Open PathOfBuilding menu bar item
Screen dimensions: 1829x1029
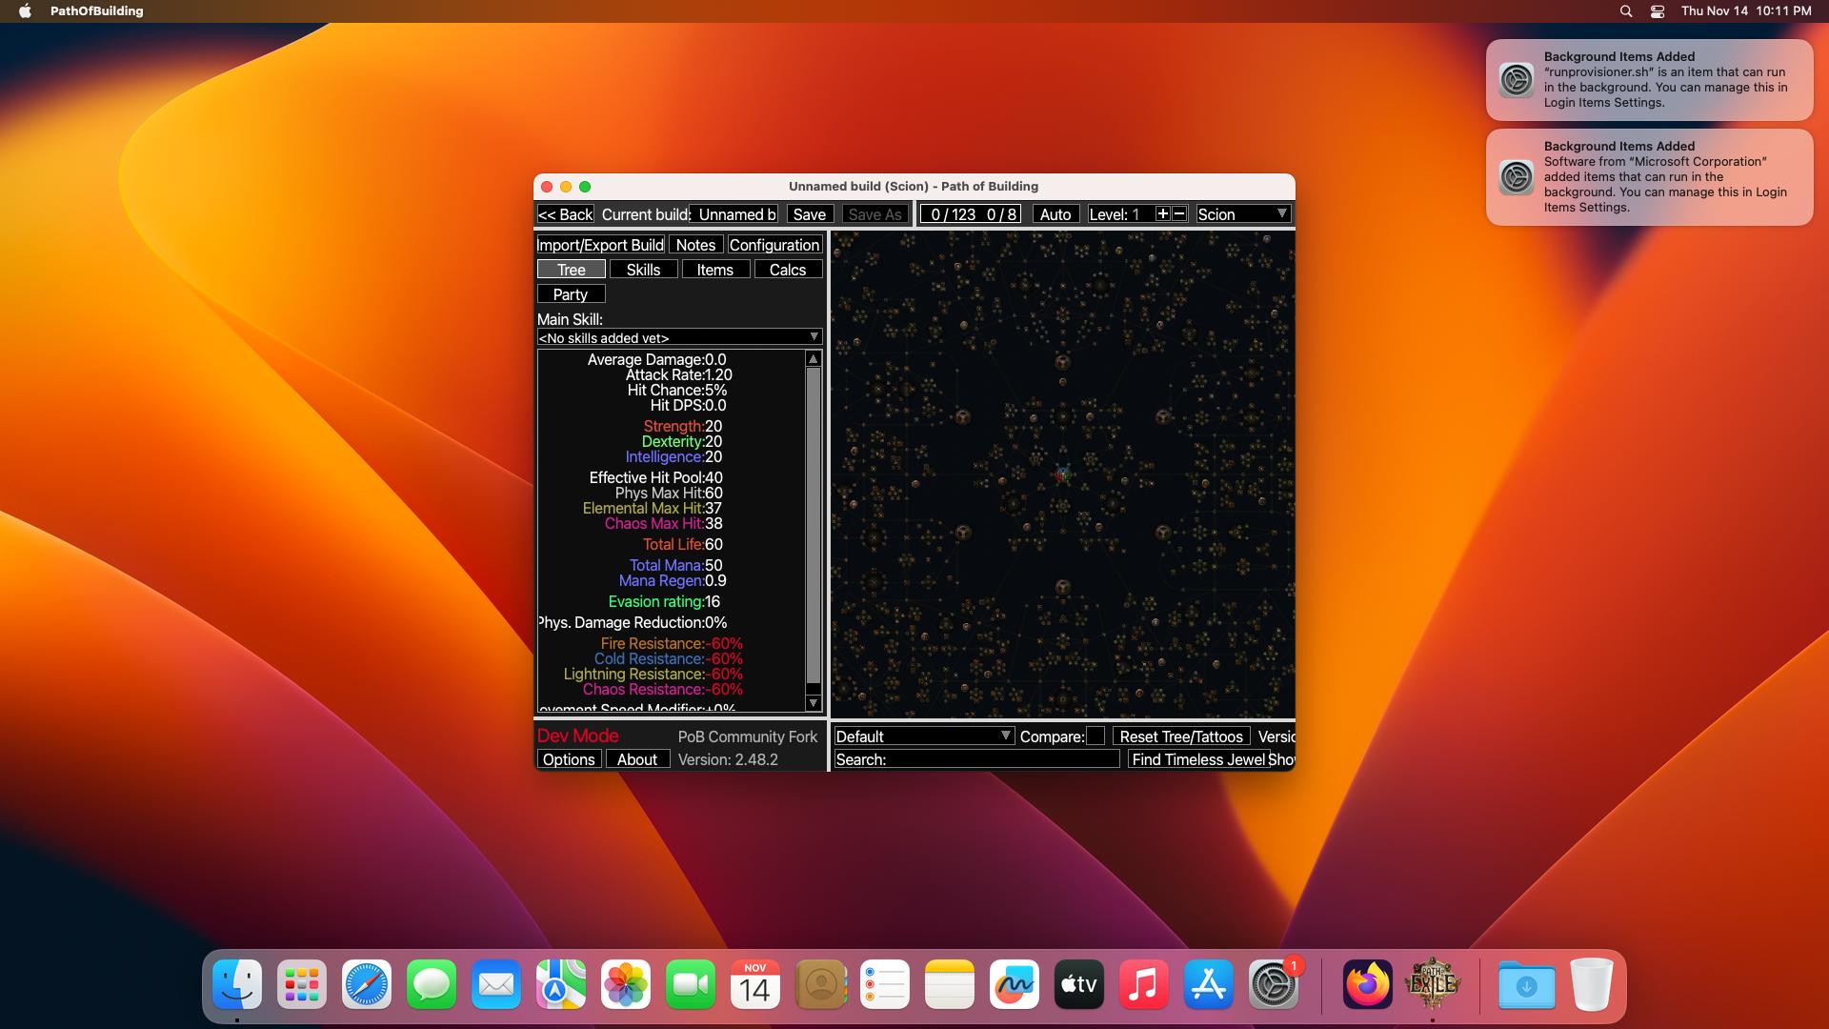click(96, 11)
